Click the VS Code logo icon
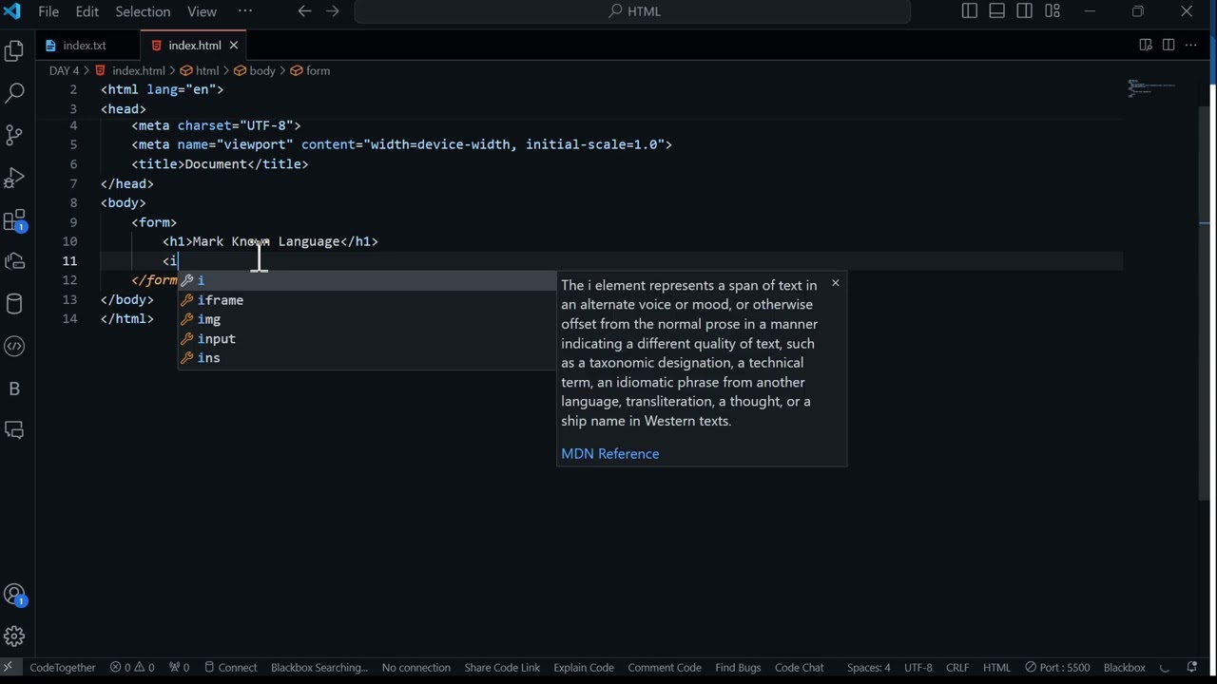This screenshot has width=1217, height=684. pos(12,11)
